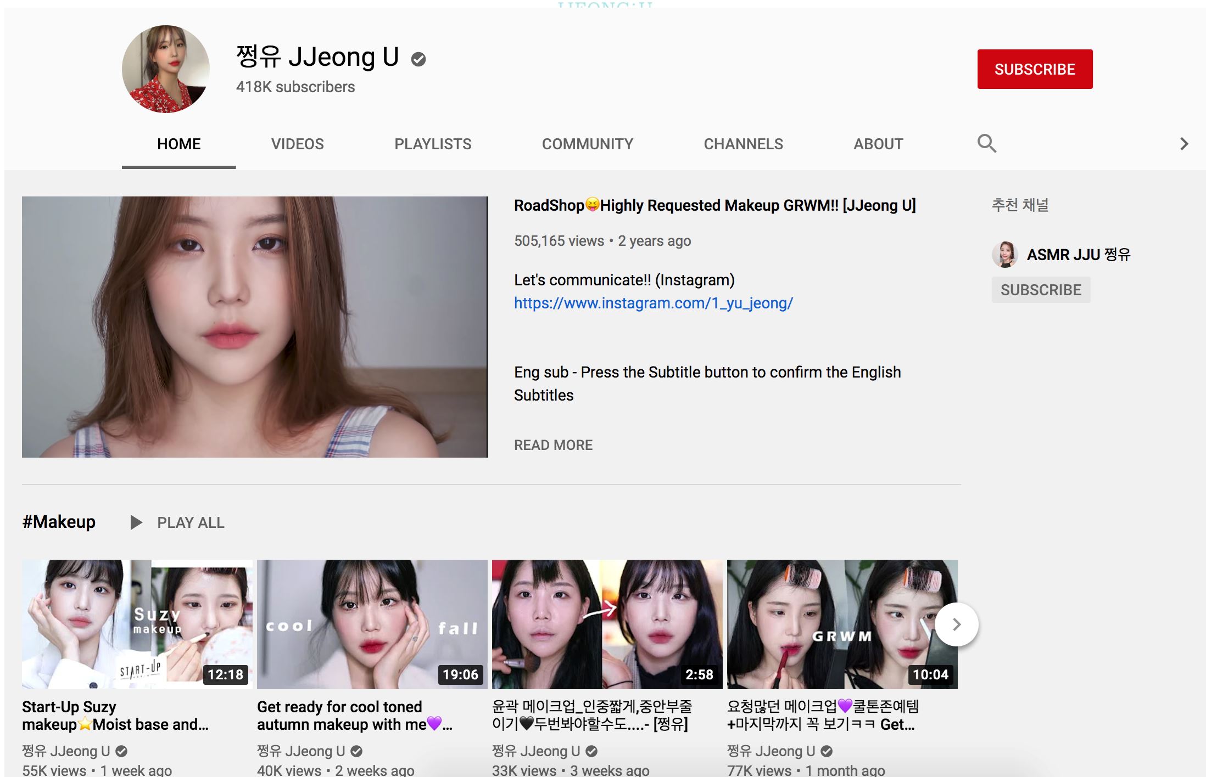Click the Play All triangle icon for #Makeup
1206x777 pixels.
click(135, 522)
